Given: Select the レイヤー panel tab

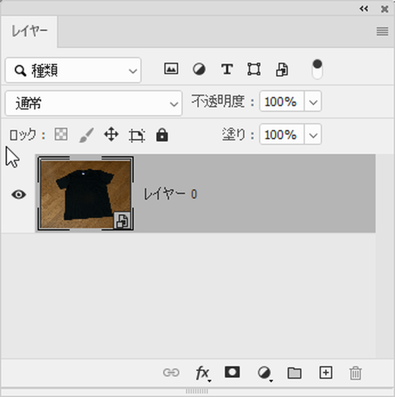Looking at the screenshot, I should (x=29, y=32).
